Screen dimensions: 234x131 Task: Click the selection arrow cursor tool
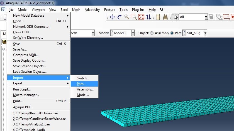click(x=175, y=17)
